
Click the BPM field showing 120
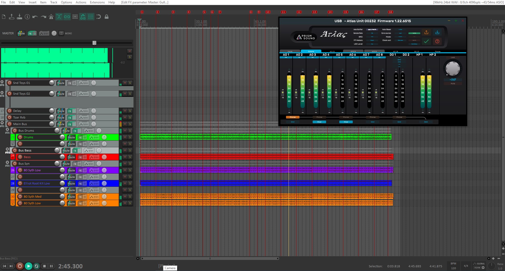click(x=454, y=268)
